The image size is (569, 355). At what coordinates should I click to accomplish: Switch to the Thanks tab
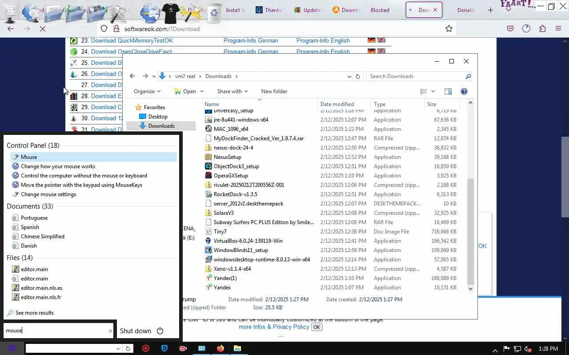click(x=268, y=10)
